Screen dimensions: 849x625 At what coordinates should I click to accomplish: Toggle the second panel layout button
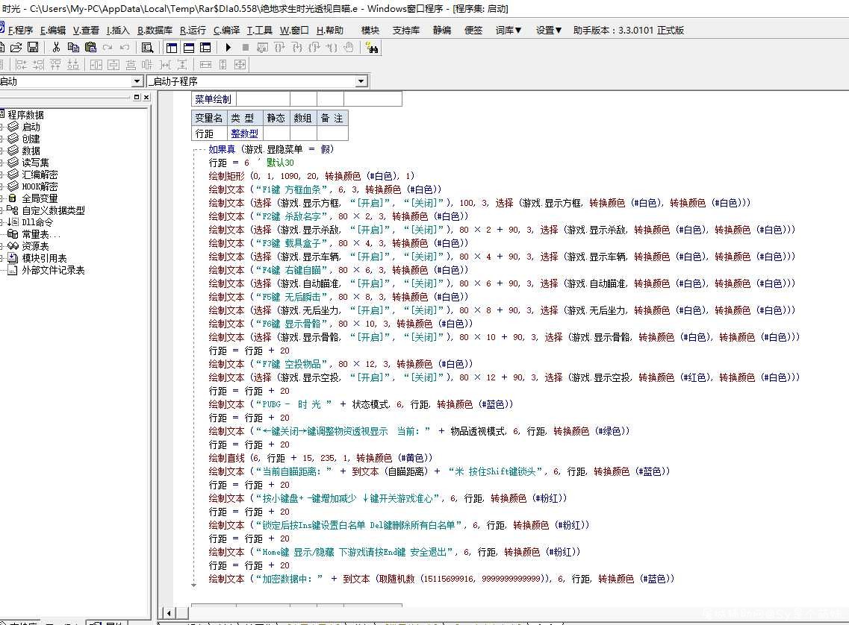click(x=188, y=48)
